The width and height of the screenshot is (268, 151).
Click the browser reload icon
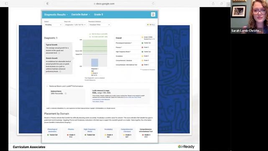point(153,4)
